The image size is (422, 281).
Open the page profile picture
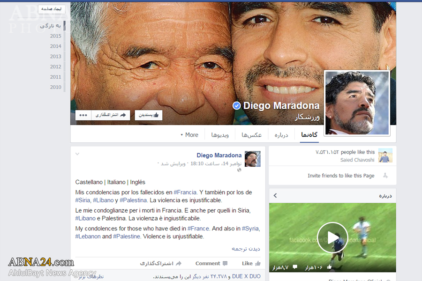point(357,103)
